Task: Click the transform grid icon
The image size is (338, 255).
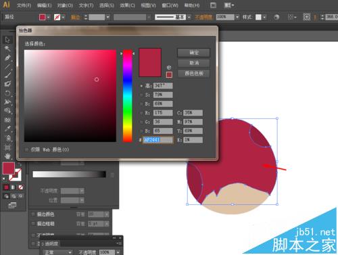Action: [x=307, y=17]
